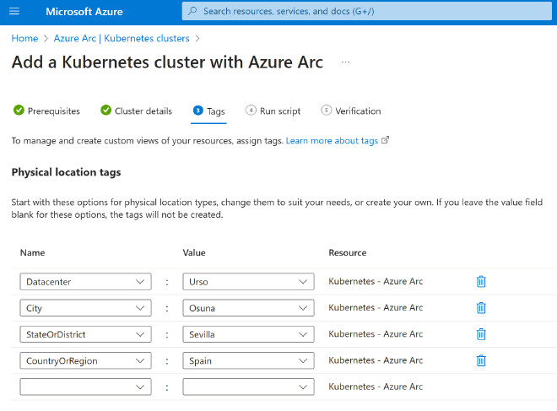Image resolution: width=557 pixels, height=411 pixels.
Task: Click the search magnifier icon
Action: tap(192, 11)
